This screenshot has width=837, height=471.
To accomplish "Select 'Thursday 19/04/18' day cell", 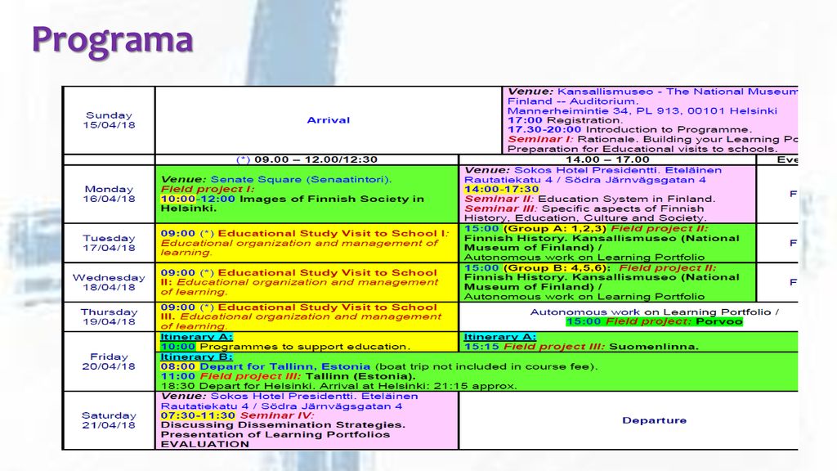I will pyautogui.click(x=109, y=316).
